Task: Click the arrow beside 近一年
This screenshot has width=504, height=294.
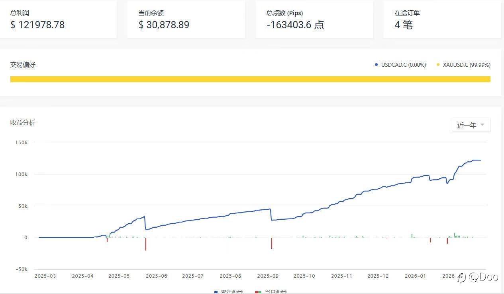Action: coord(482,125)
